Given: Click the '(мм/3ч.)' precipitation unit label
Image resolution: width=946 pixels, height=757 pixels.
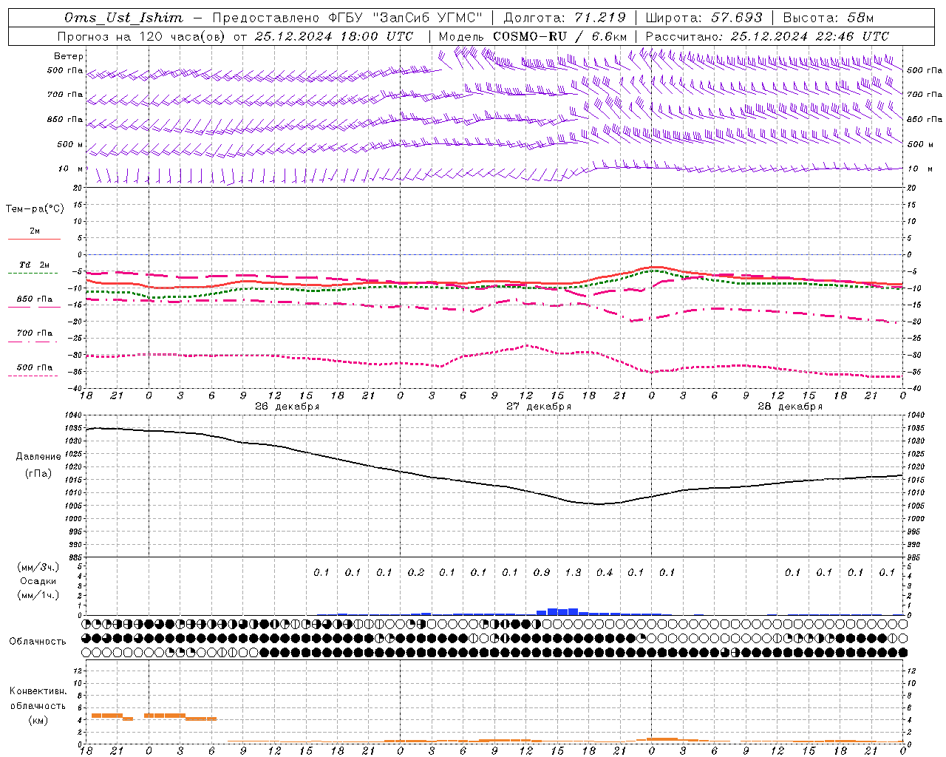Looking at the screenshot, I should (x=38, y=567).
